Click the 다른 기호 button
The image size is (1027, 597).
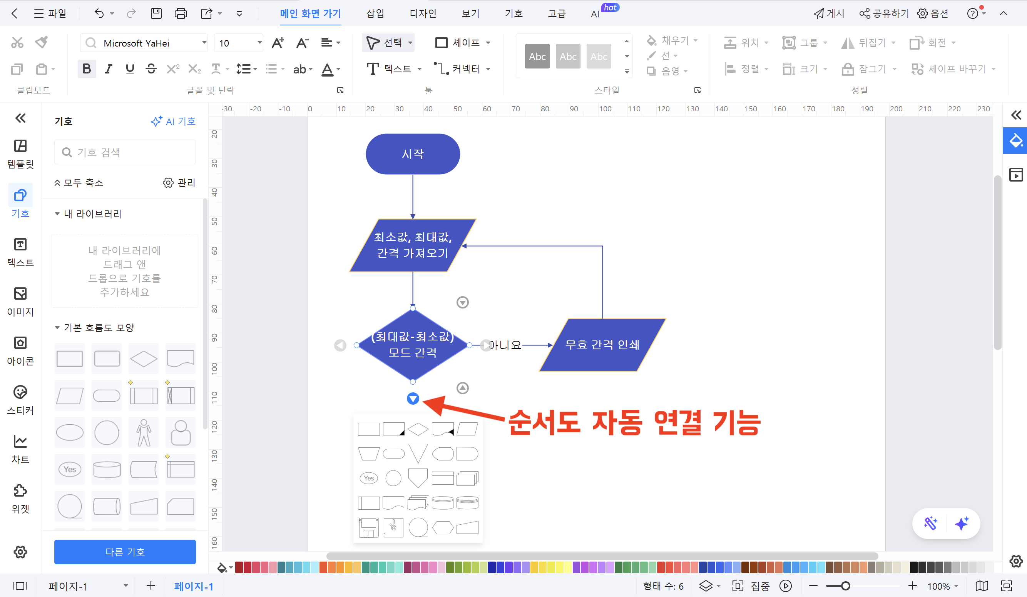click(x=125, y=552)
